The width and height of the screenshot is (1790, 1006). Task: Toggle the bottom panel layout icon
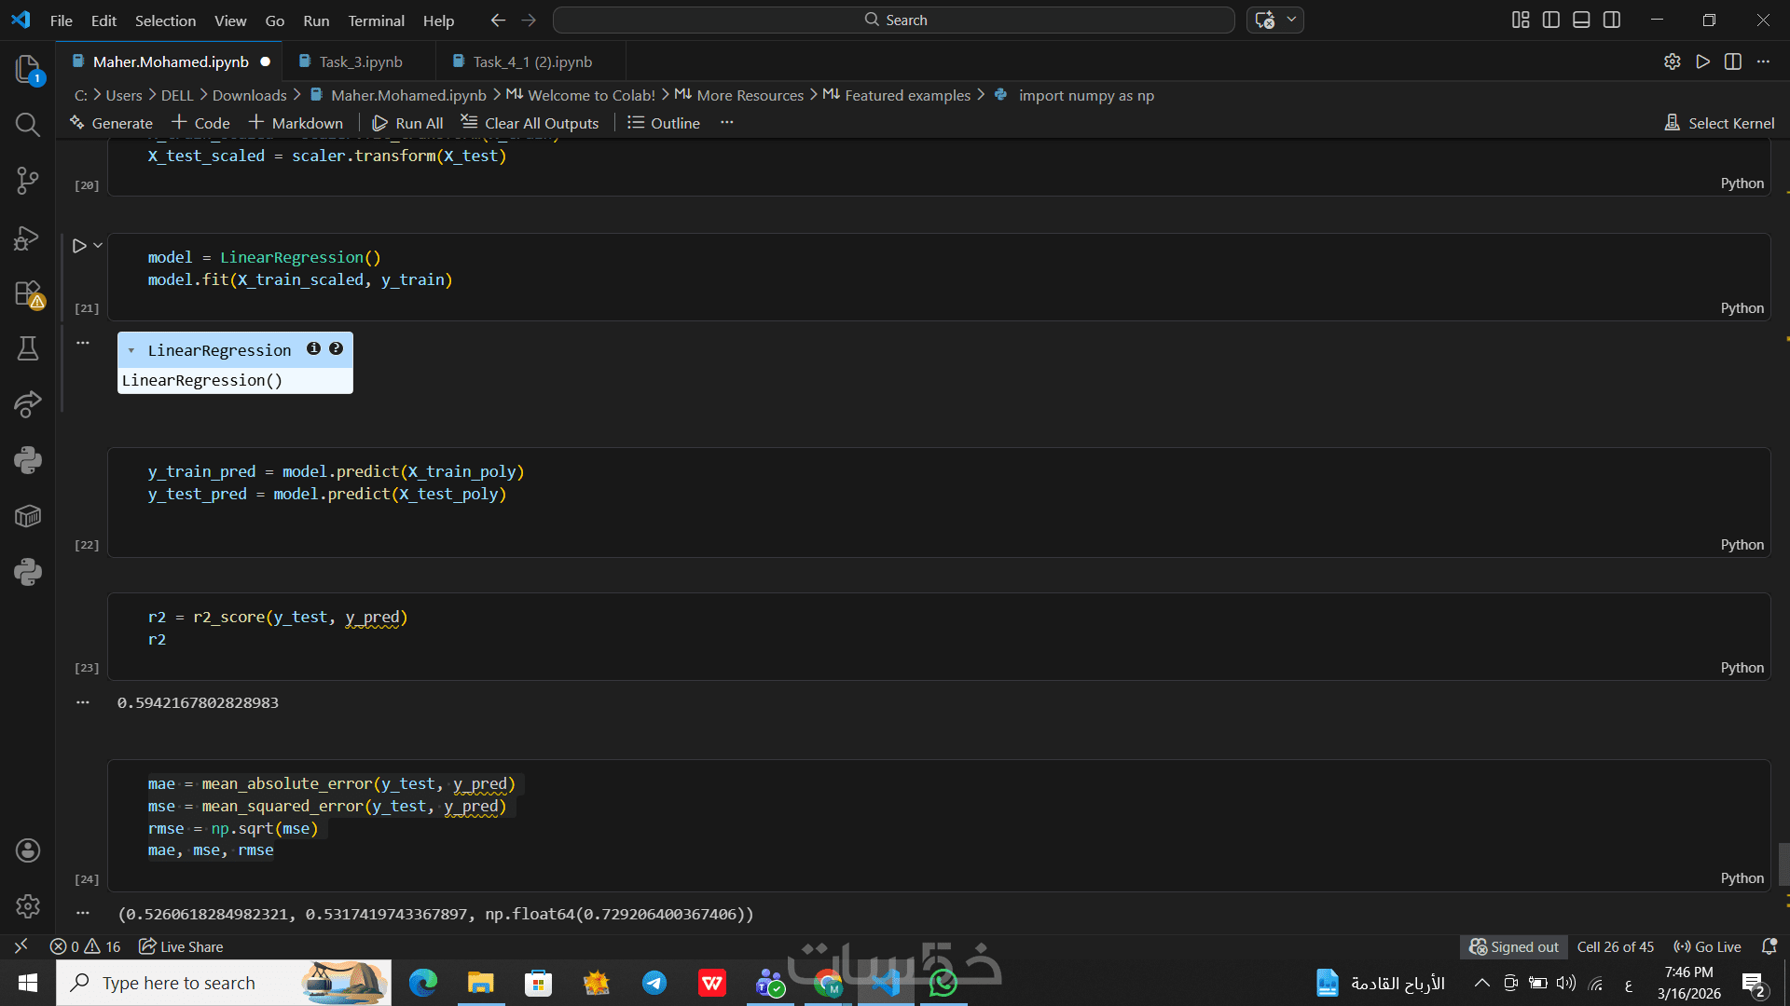pyautogui.click(x=1581, y=20)
